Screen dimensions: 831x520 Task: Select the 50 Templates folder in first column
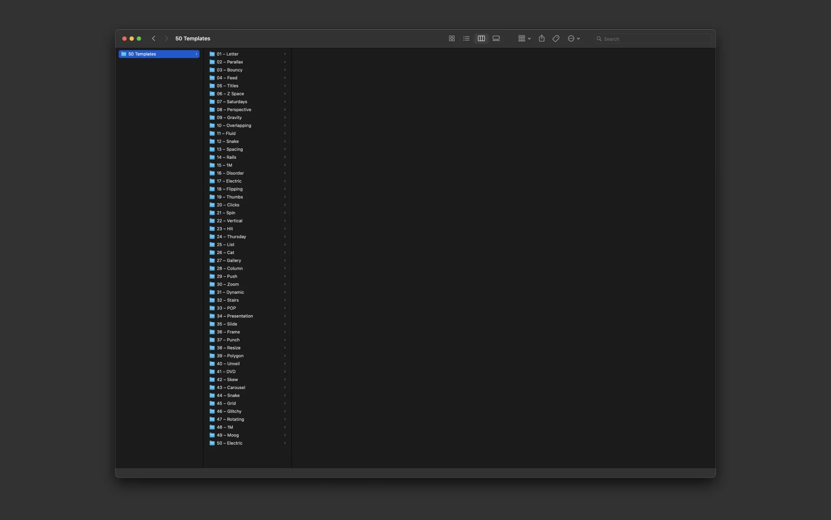[158, 54]
